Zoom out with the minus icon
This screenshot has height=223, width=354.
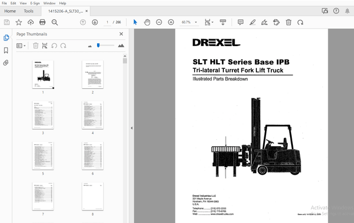click(159, 22)
